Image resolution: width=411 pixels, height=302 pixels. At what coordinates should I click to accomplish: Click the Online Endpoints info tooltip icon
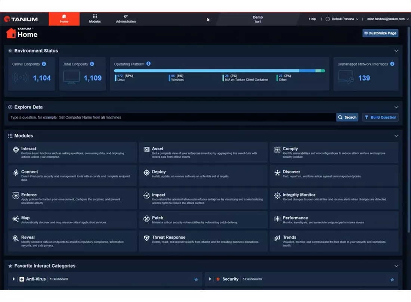coord(44,64)
